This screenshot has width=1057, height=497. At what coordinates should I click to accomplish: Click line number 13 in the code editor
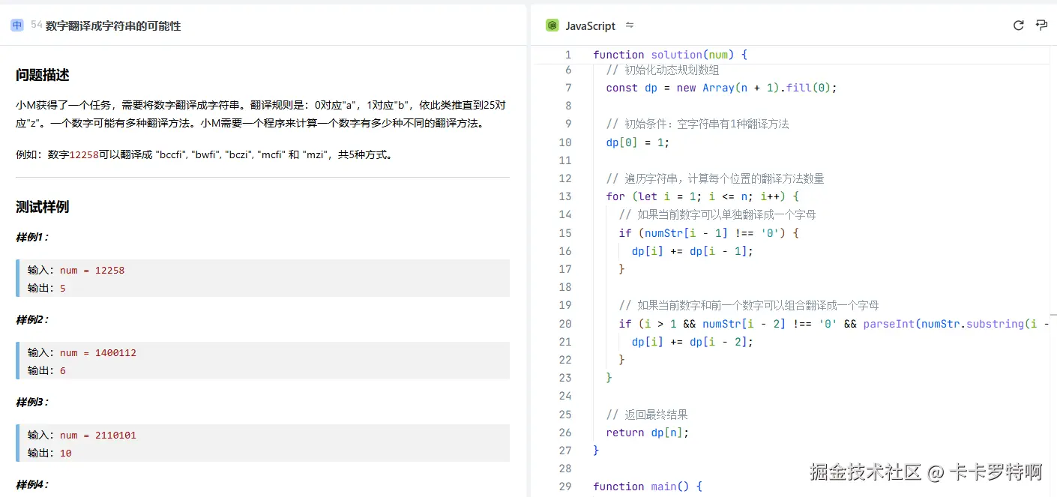565,196
